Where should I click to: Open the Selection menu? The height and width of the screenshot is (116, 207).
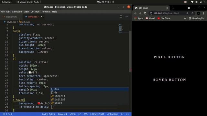click(17, 12)
